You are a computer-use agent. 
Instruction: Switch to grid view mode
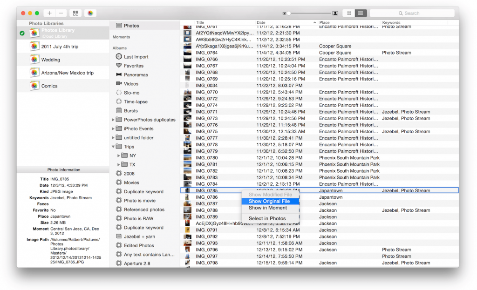pos(348,13)
